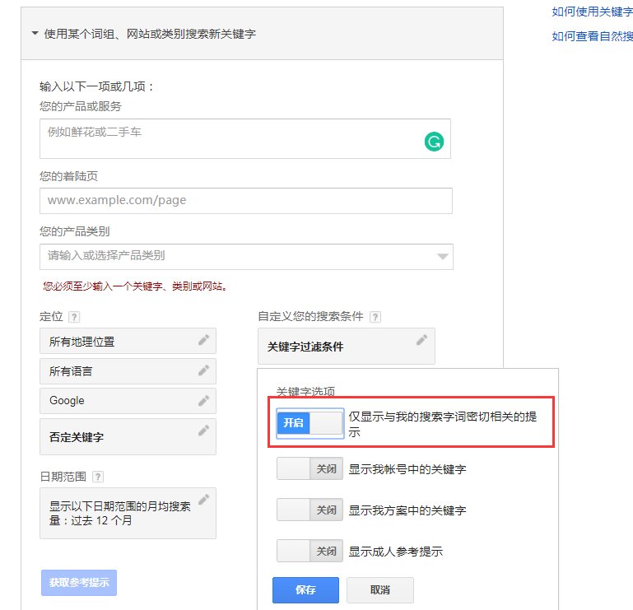Screen dimensions: 633x610
Task: Click the Grammarly icon in product field
Action: [x=434, y=142]
